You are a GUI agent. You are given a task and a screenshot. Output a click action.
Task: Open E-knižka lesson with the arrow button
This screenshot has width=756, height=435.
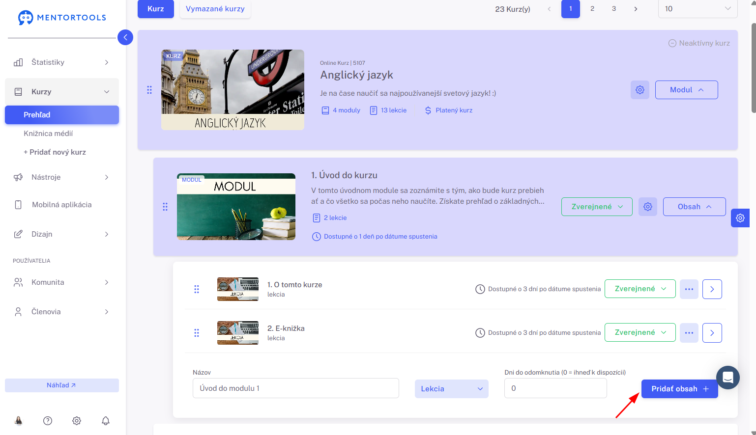pos(712,333)
